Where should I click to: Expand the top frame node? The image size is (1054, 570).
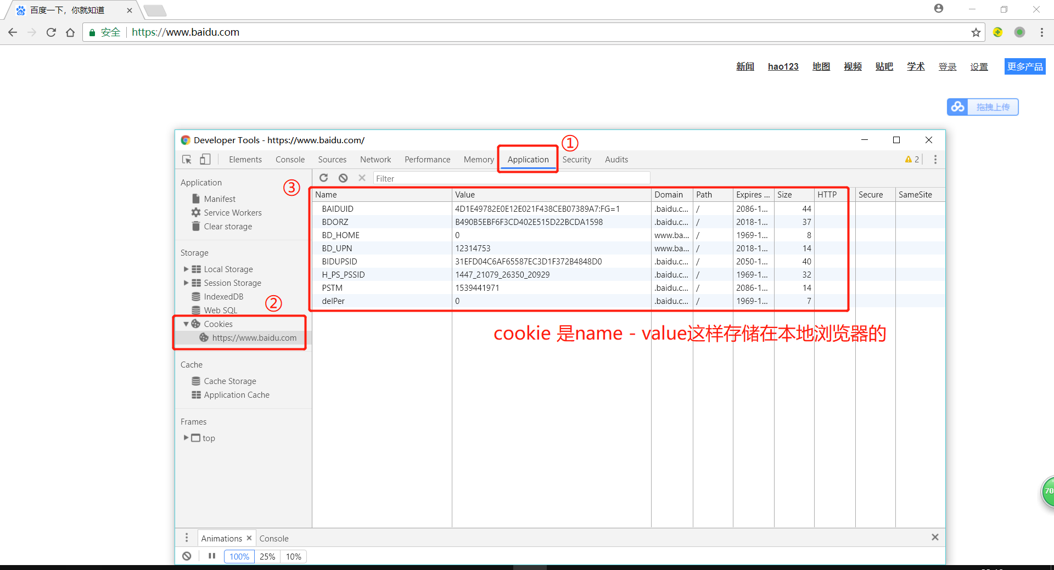(x=186, y=438)
